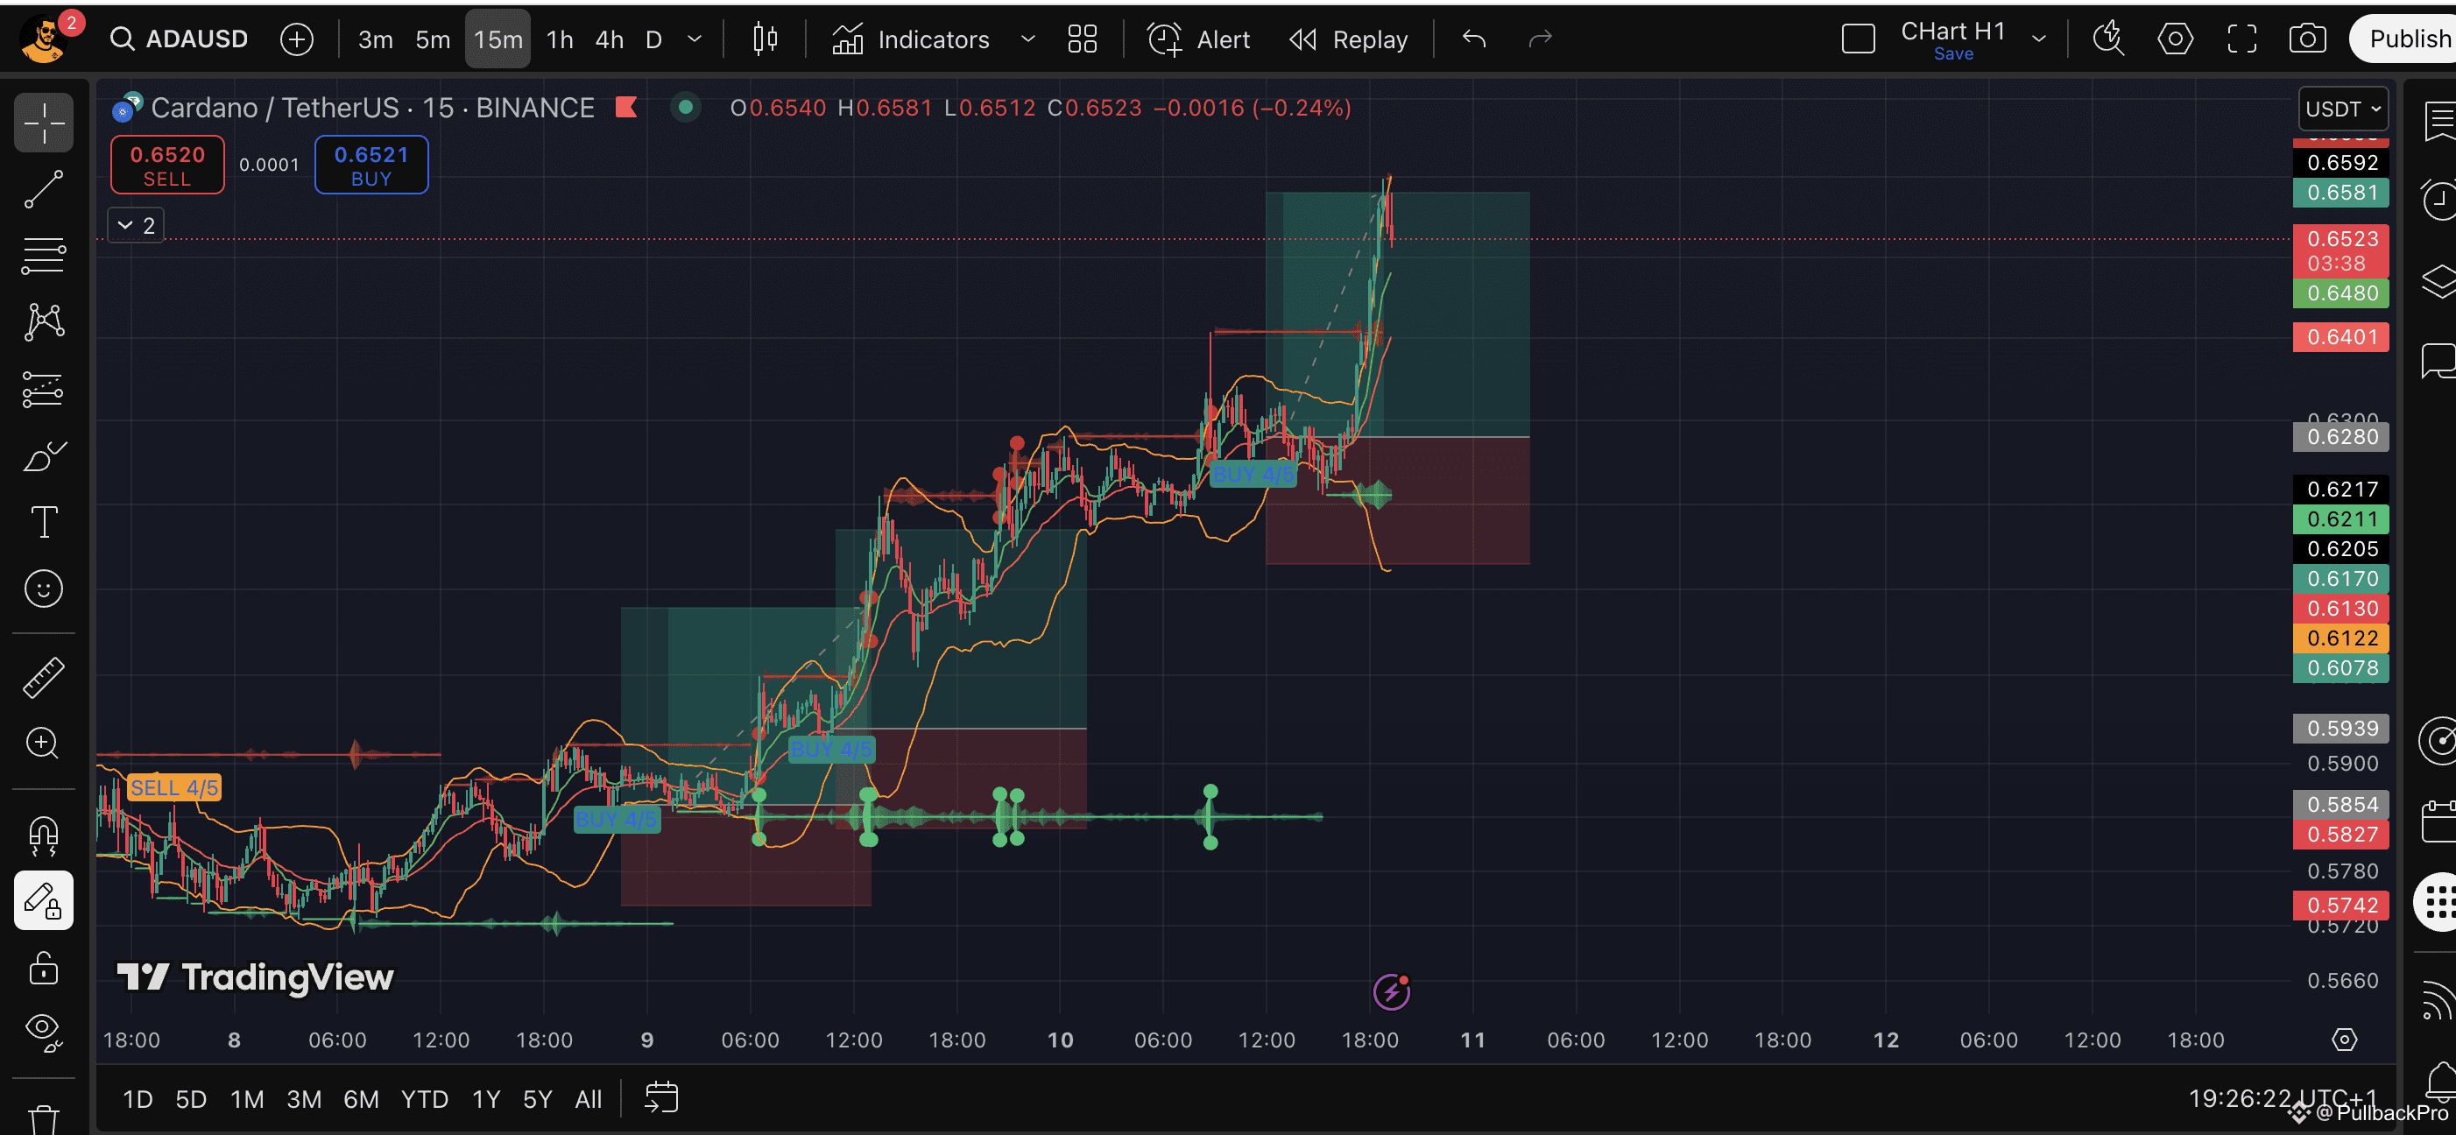Open chart settings hexagon icon
2456x1135 pixels.
(2175, 39)
